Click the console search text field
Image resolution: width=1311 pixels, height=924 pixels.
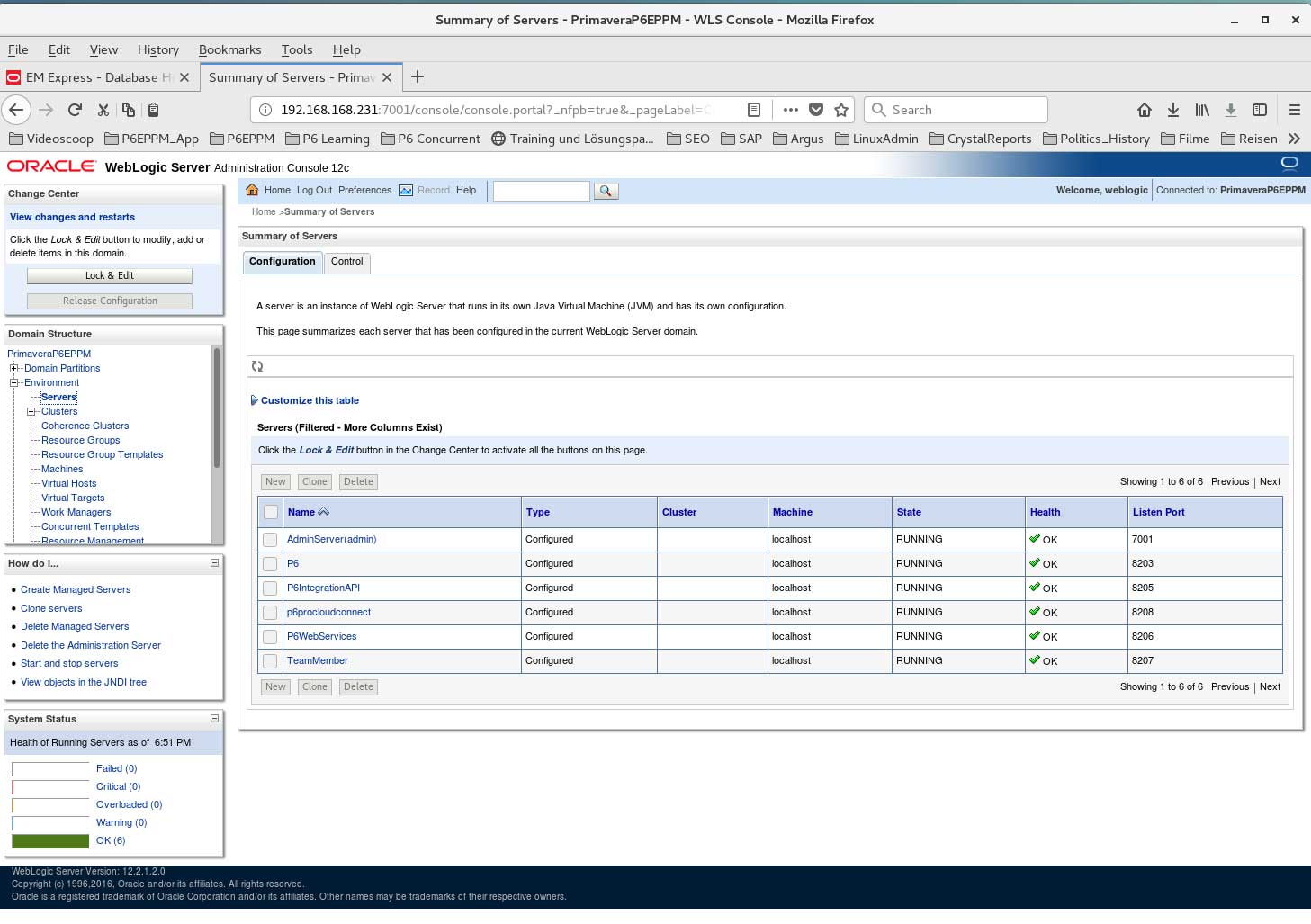541,191
